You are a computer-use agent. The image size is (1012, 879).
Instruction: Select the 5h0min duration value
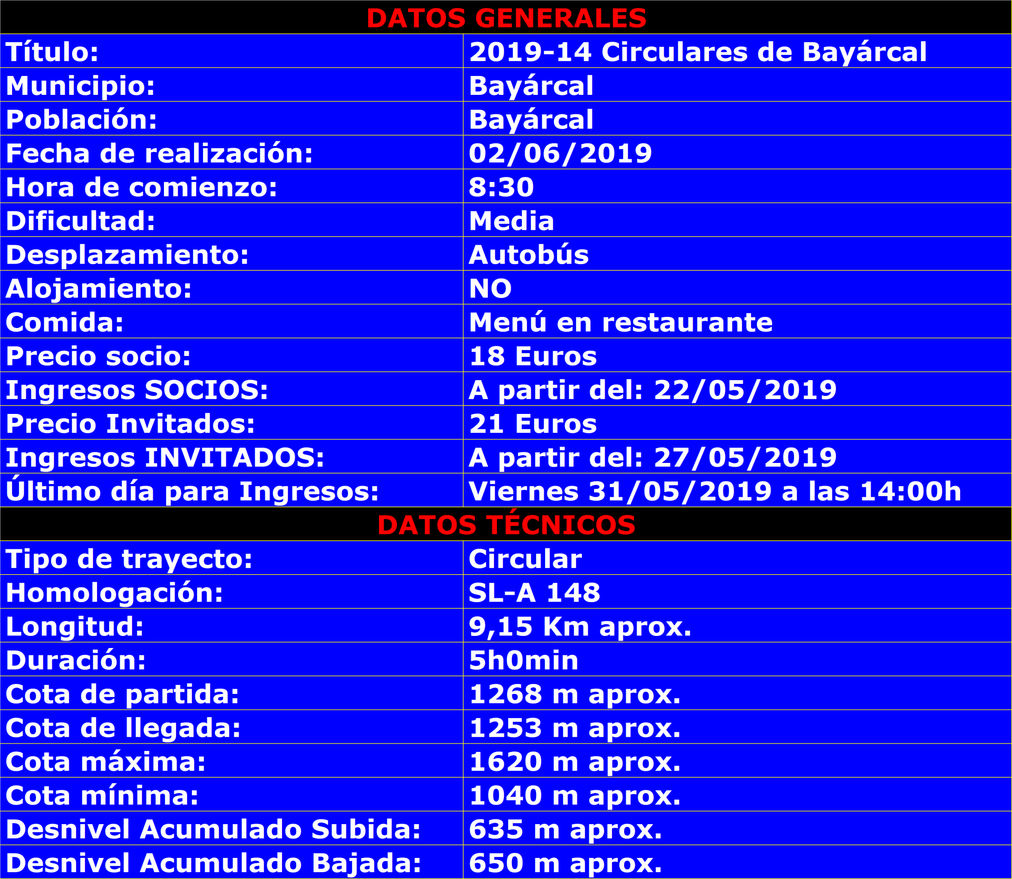coord(523,660)
